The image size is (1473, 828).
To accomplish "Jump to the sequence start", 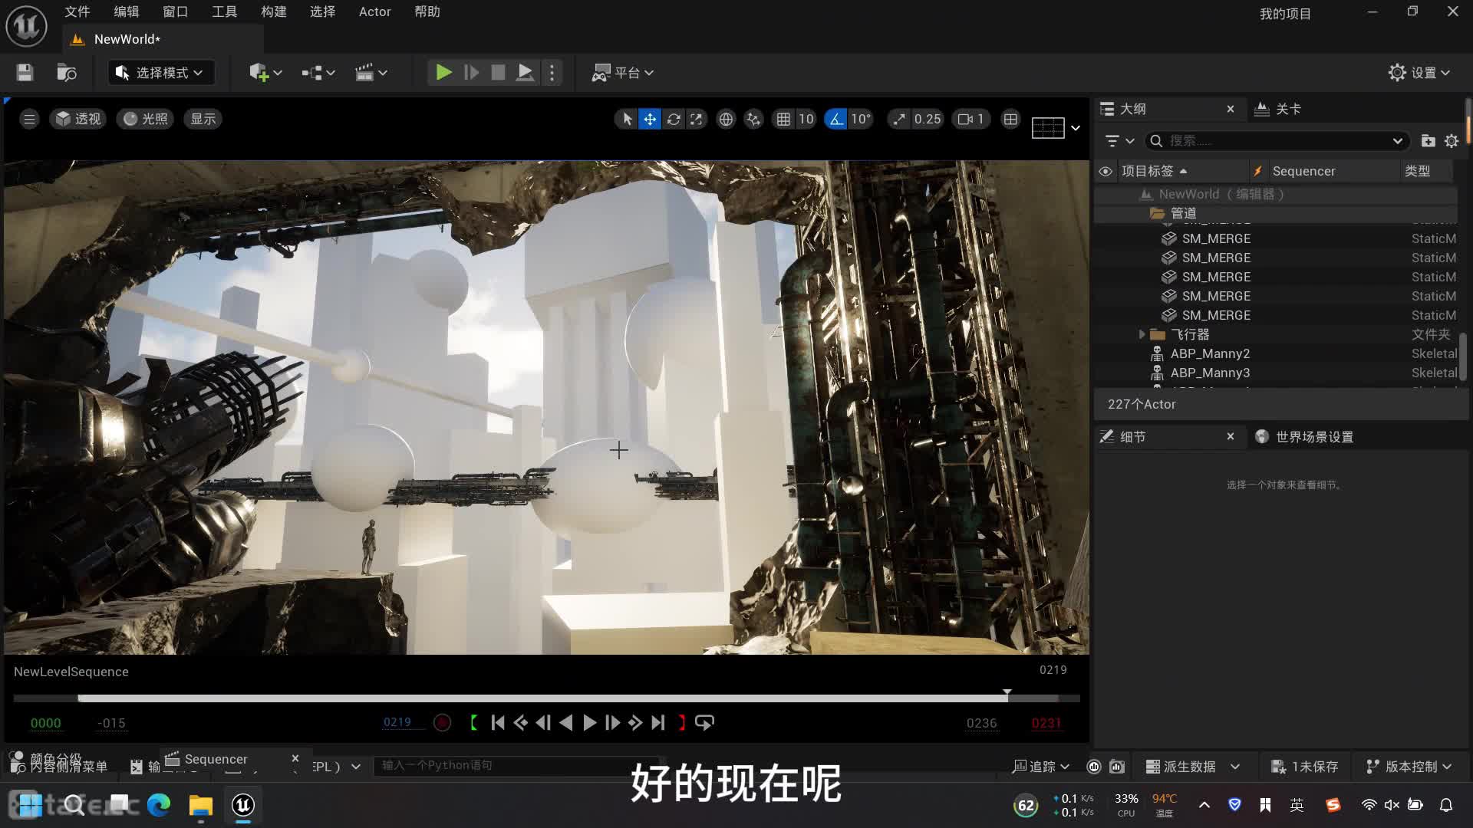I will coord(497,723).
